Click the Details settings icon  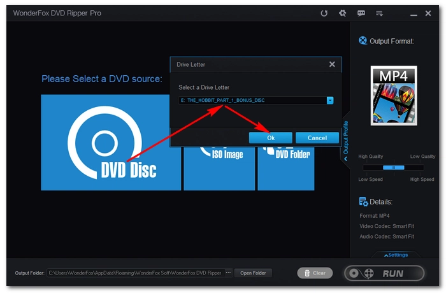tap(363, 202)
